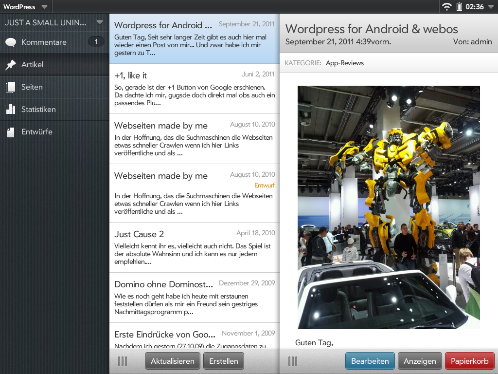Open the post 'Wordpress for Android ...'
Screen dimensions: 498x374
point(195,38)
